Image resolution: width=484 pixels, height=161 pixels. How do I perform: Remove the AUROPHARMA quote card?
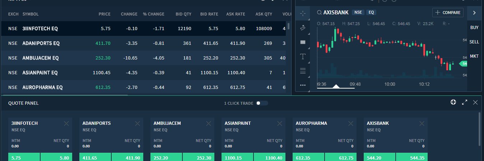coord(351,123)
